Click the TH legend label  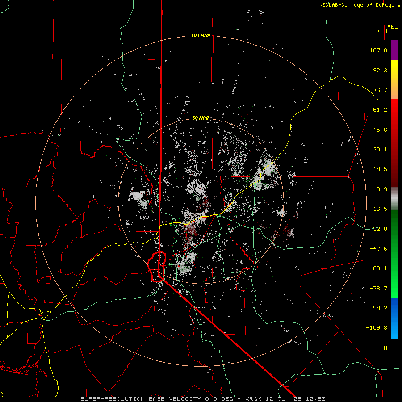(x=384, y=348)
